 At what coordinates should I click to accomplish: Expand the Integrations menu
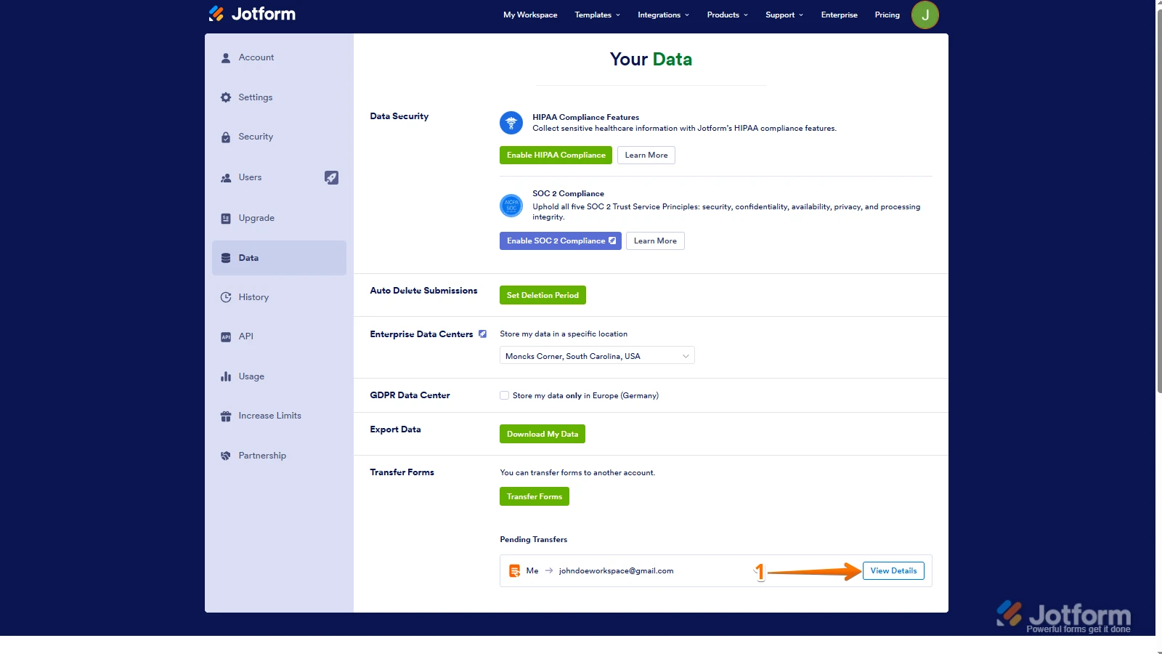coord(663,15)
